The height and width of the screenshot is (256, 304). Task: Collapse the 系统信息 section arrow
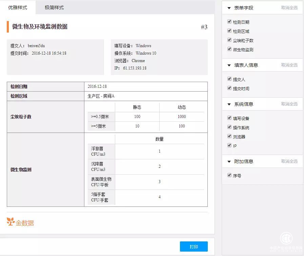tap(229, 104)
